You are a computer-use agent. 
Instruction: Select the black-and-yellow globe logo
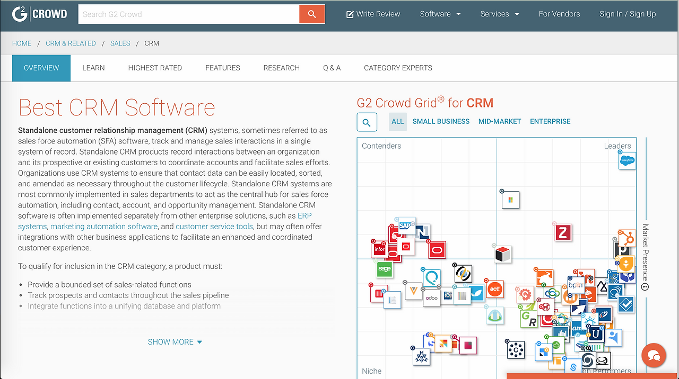[463, 273]
